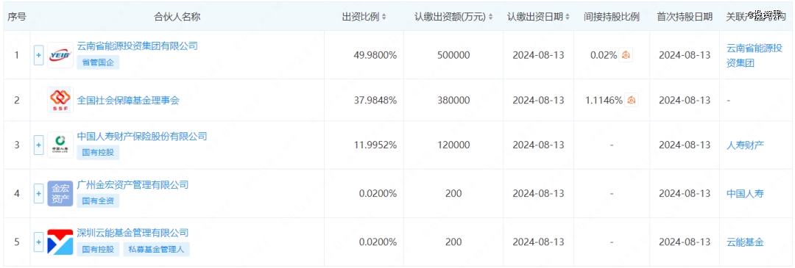Image resolution: width=795 pixels, height=268 pixels.
Task: Click the 省管国企 tag
Action: (x=99, y=62)
